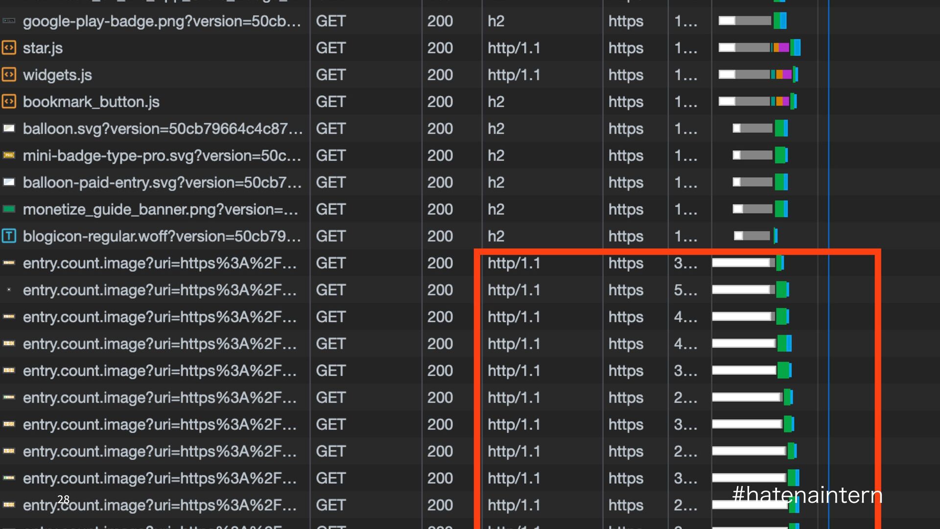Click the star.js script file icon

click(9, 48)
